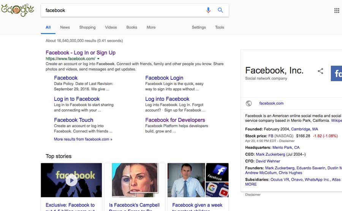Viewport: 342px width, 211px height.
Task: Open facebook.com link in knowledge panel
Action: click(271, 103)
